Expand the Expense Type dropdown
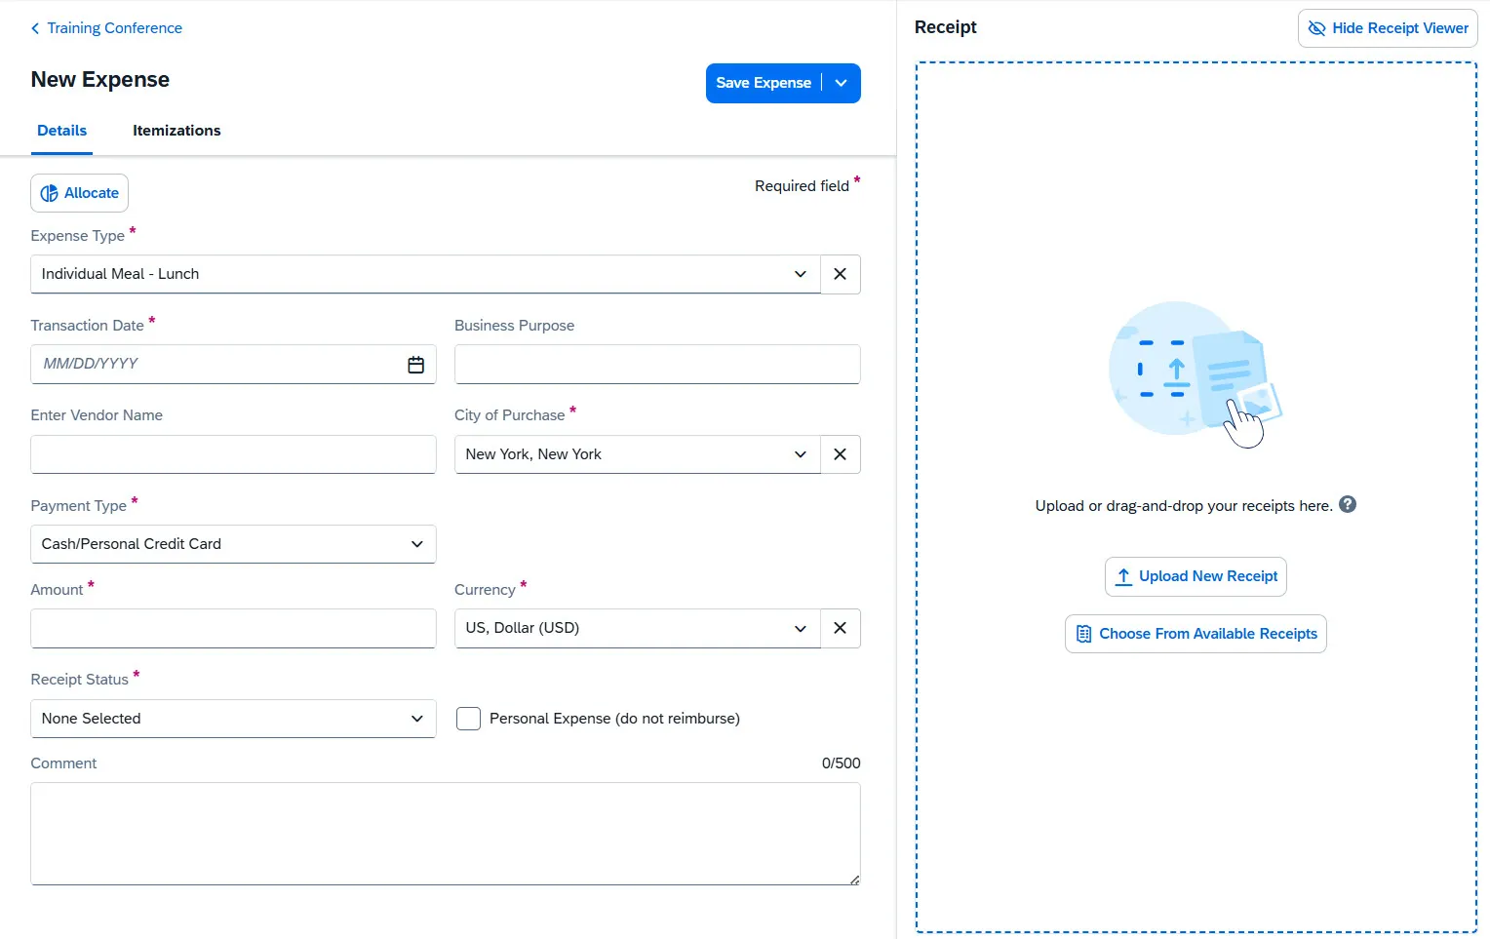Screen dimensions: 1490x939 [801, 274]
